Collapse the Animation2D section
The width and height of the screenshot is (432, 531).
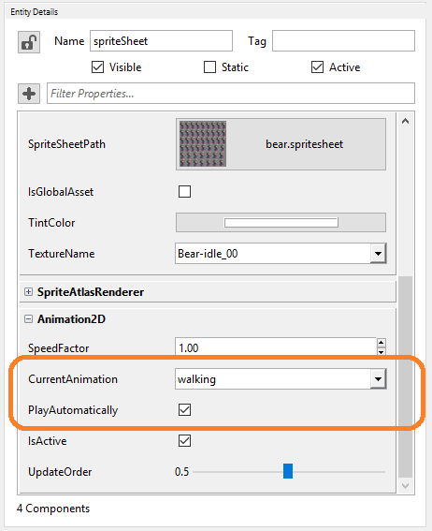click(29, 319)
